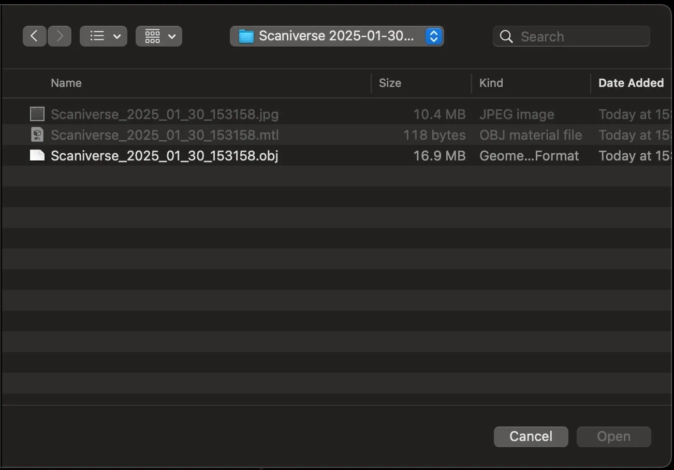Click the grid grouping icon

[152, 36]
